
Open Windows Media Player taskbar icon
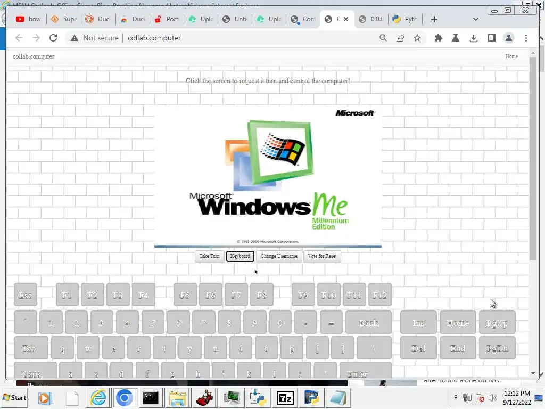[45, 398]
